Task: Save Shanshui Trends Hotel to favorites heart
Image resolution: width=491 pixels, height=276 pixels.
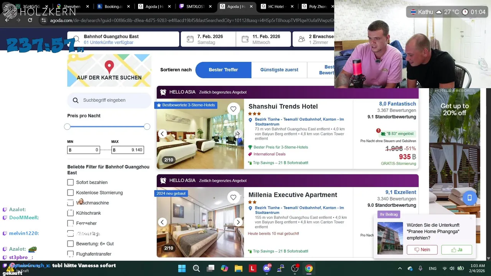Action: 233,109
